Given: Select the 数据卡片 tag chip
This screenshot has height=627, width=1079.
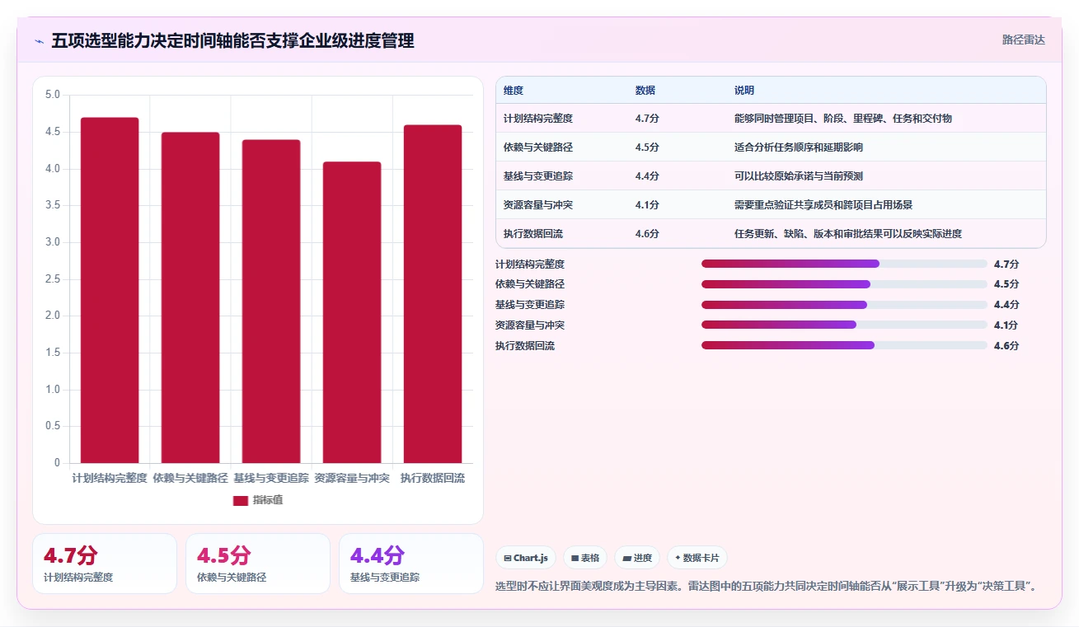Looking at the screenshot, I should pos(697,558).
